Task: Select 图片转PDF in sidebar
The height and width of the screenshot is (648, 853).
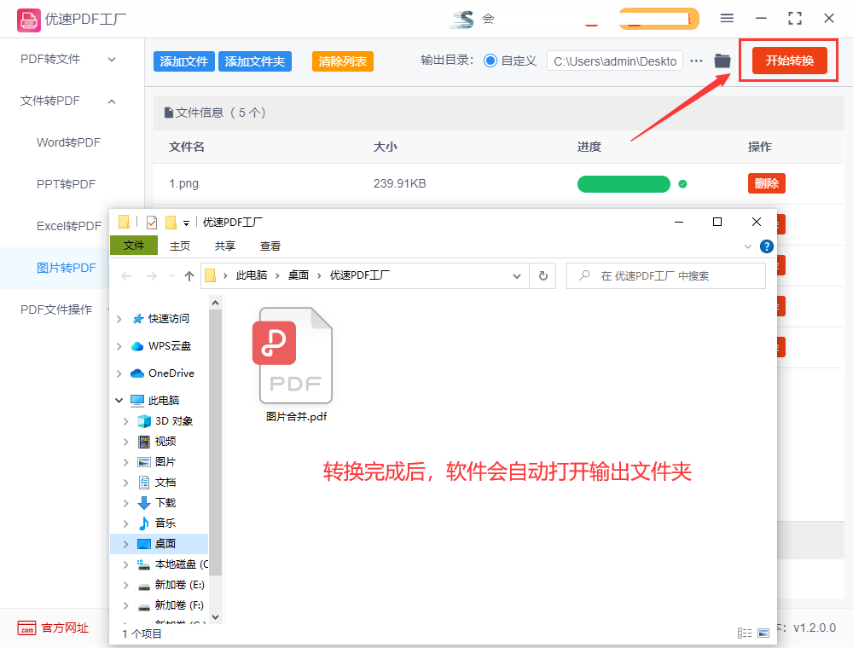Action: pyautogui.click(x=67, y=268)
